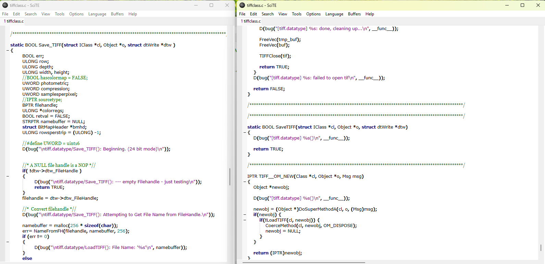Collapse TIFF__OM_NEW function fold in right window
The height and width of the screenshot is (264, 545).
pos(245,182)
